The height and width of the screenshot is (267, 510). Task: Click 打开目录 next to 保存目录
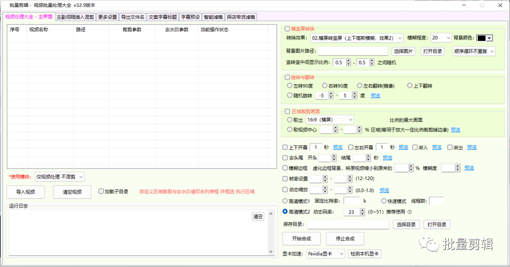coord(437,225)
